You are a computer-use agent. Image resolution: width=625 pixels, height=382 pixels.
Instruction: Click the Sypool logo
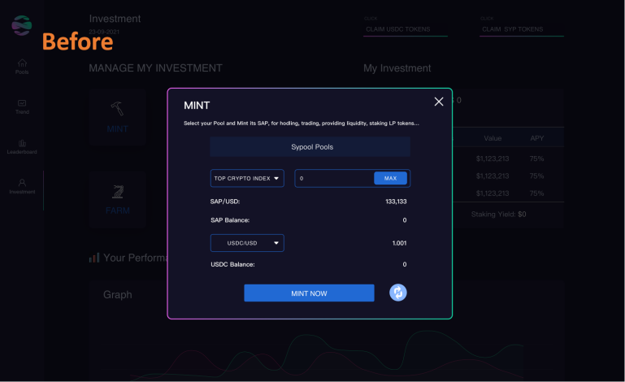(21, 25)
